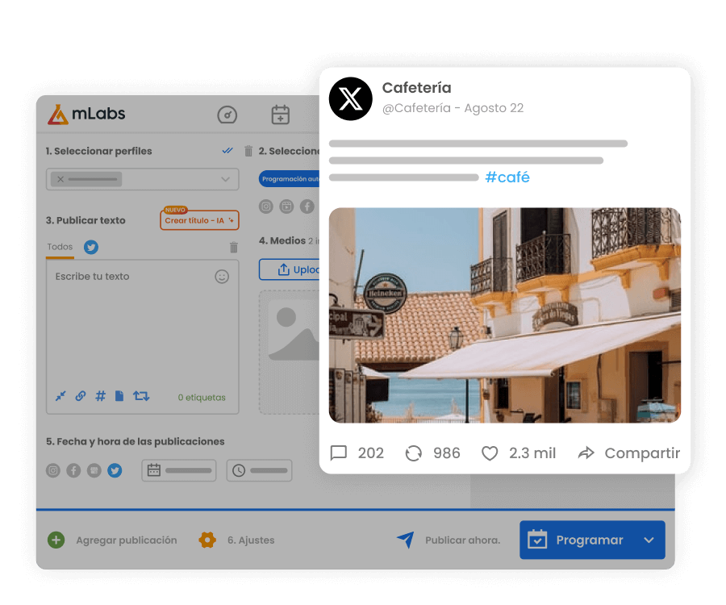The width and height of the screenshot is (726, 605).
Task: Select the document icon in the editor toolbar
Action: tap(119, 397)
